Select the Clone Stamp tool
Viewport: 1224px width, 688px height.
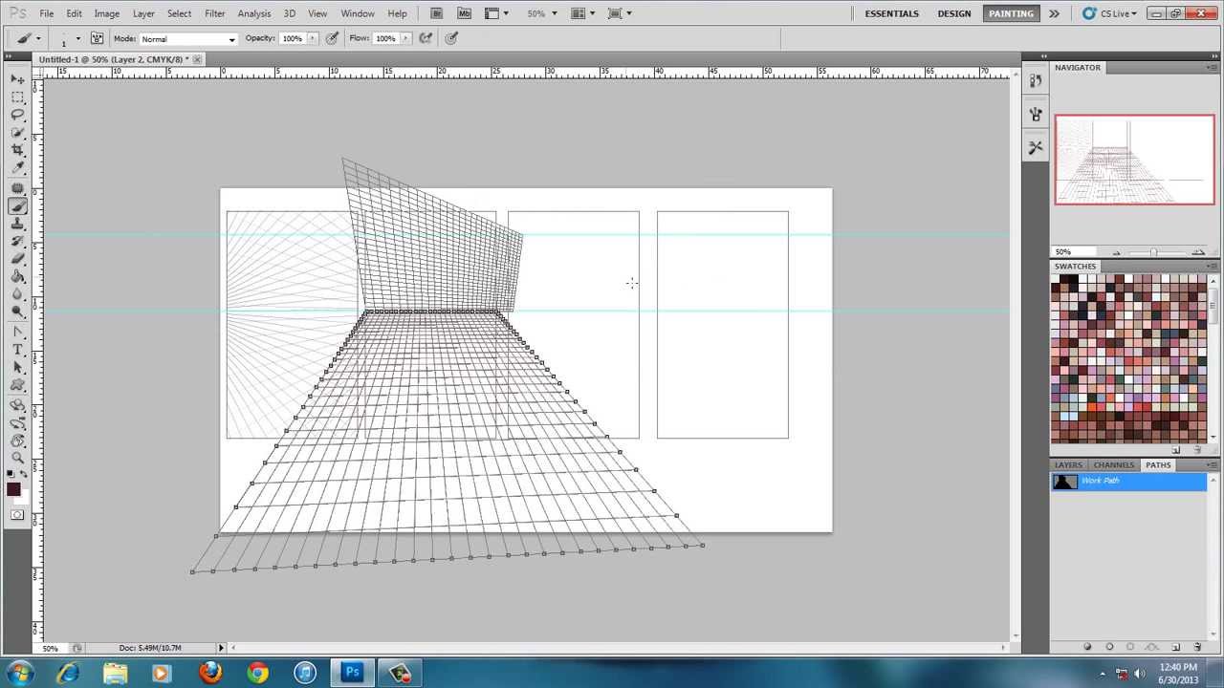(x=17, y=224)
